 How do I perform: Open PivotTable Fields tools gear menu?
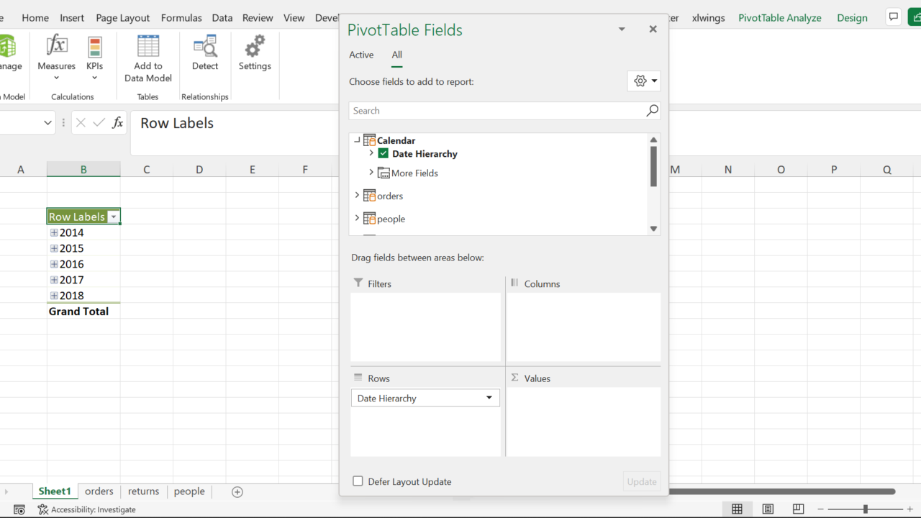644,81
